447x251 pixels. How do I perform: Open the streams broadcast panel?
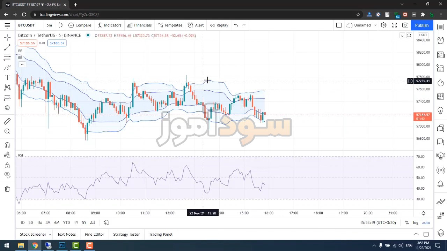(x=441, y=170)
